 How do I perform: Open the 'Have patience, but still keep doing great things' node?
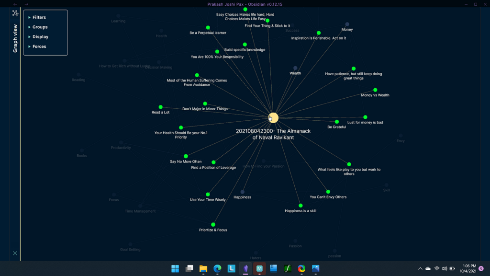(354, 69)
